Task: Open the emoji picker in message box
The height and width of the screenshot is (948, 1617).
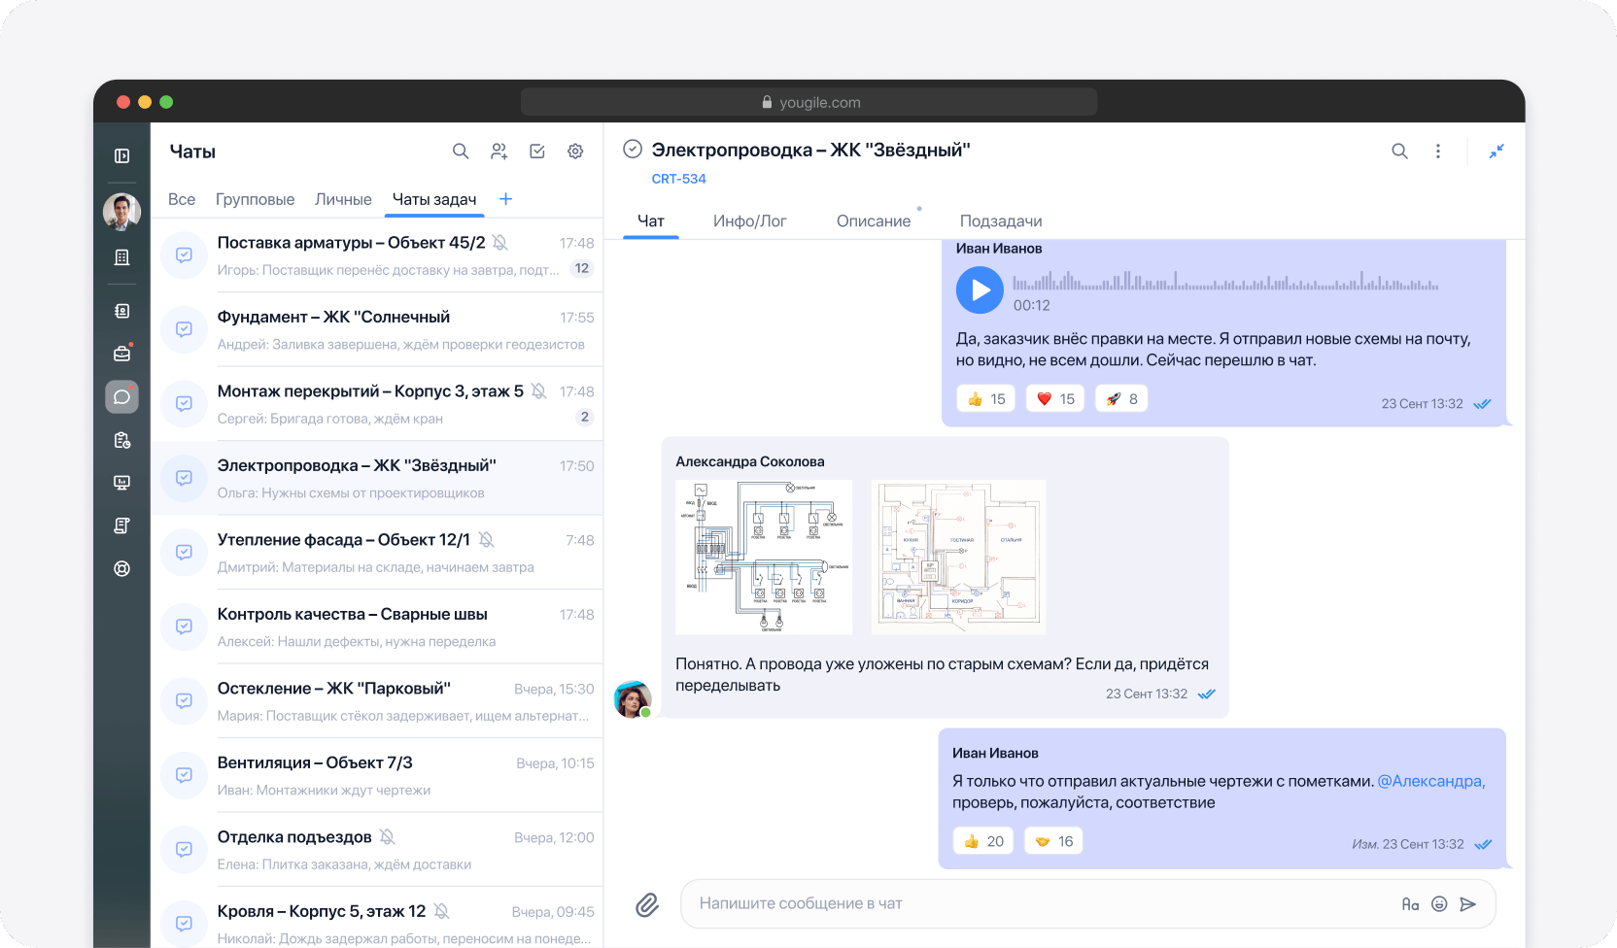Action: point(1439,904)
